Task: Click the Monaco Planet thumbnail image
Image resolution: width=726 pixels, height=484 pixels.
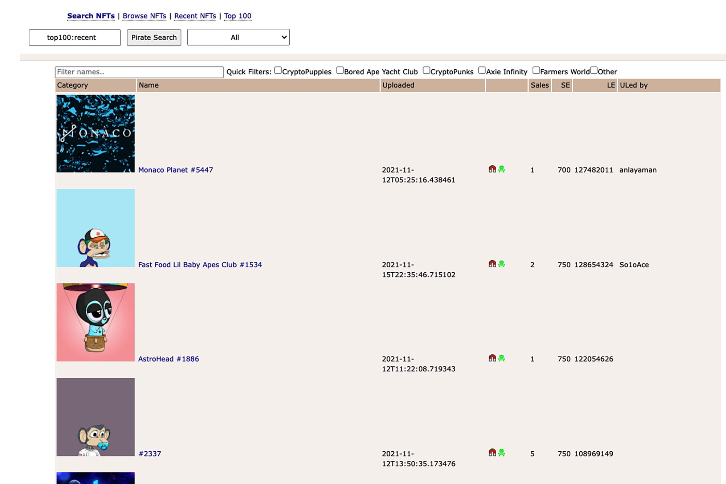Action: coord(95,134)
